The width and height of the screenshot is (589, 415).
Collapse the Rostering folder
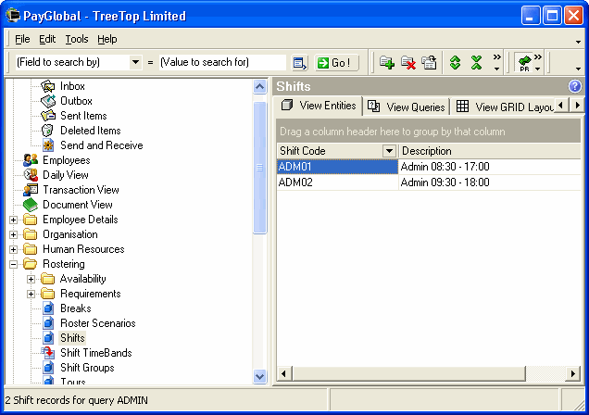tap(14, 264)
